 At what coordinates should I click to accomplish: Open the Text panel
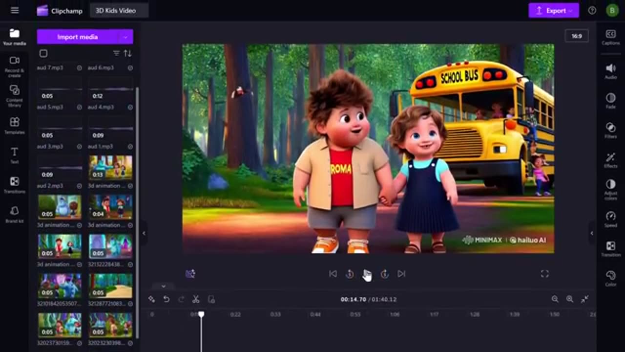click(14, 155)
